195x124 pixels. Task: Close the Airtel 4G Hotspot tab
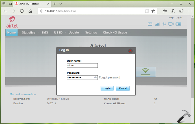tap(48, 4)
